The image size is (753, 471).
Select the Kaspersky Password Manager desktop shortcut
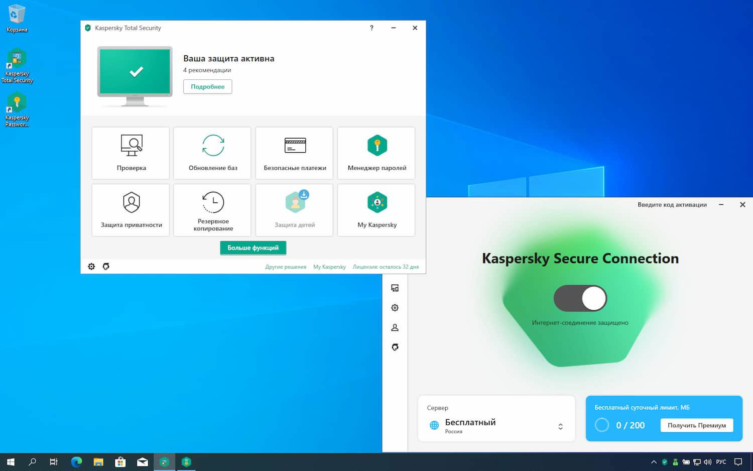(x=17, y=110)
